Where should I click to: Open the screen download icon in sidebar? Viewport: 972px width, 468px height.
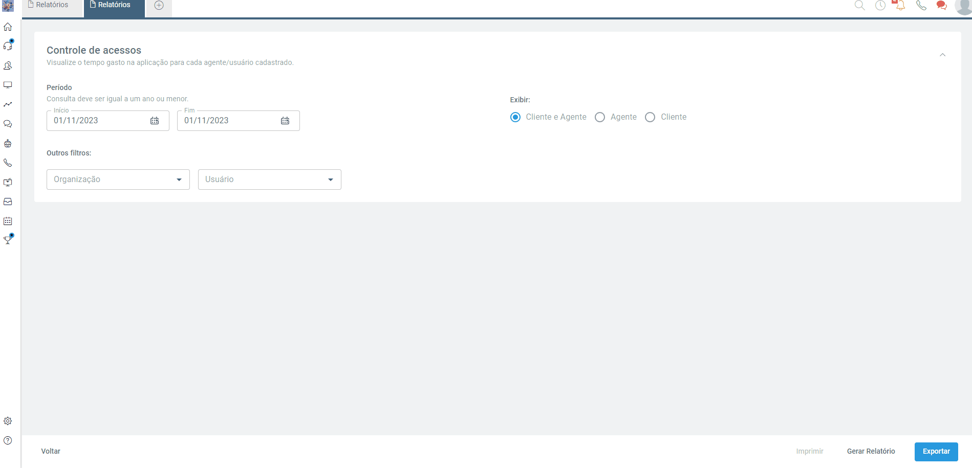click(8, 182)
